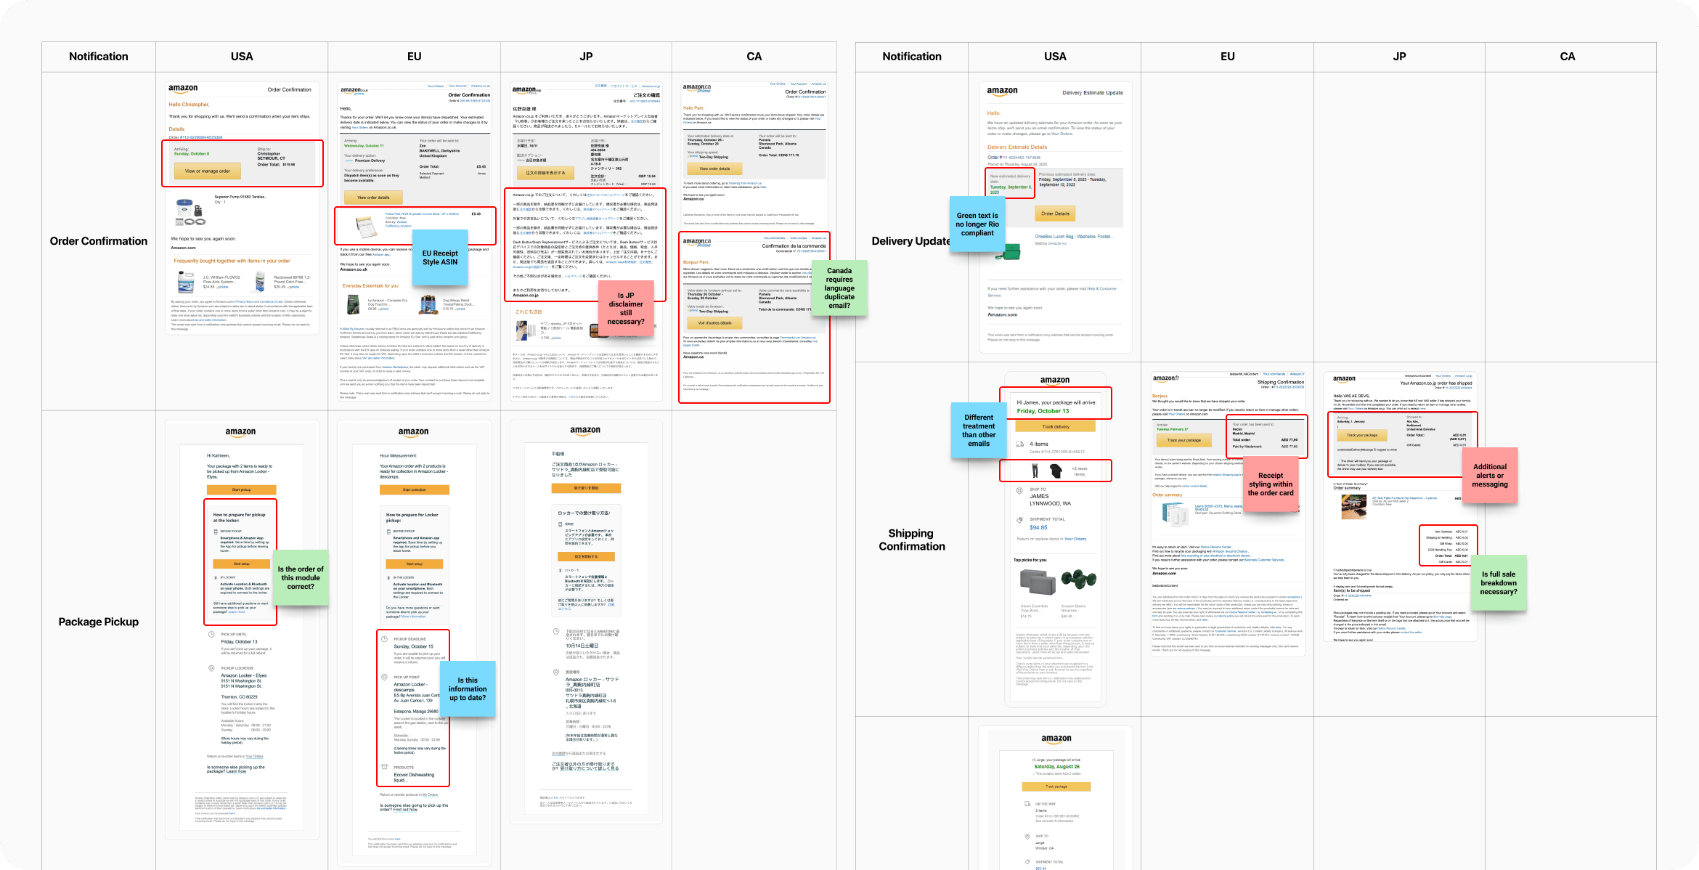This screenshot has width=1699, height=870.
Task: Click Start setup in Hi Kathleen email
Action: (241, 564)
